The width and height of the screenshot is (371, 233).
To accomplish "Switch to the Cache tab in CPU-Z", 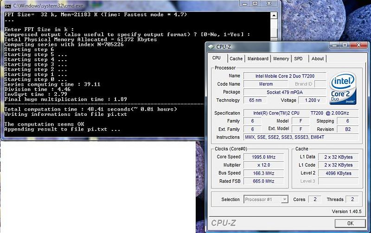I will (236, 59).
